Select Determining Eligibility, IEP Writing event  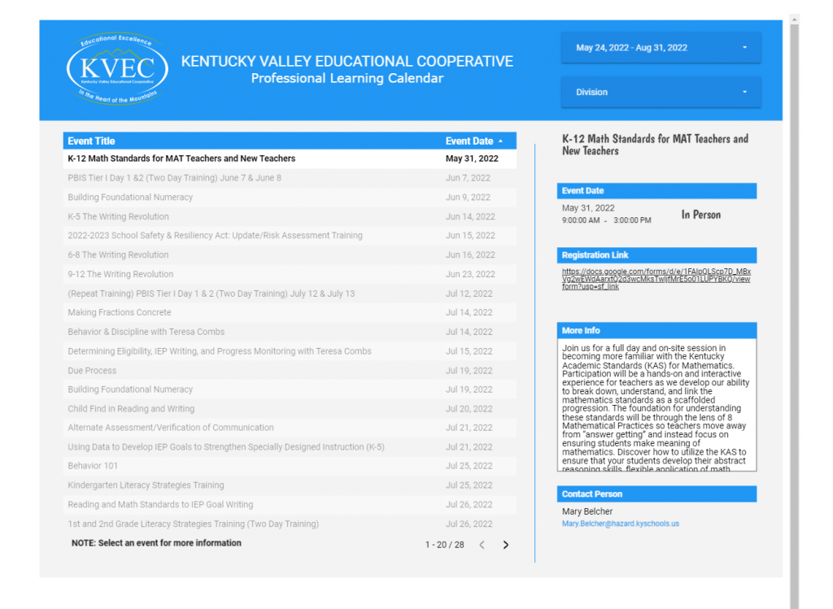[x=290, y=351]
